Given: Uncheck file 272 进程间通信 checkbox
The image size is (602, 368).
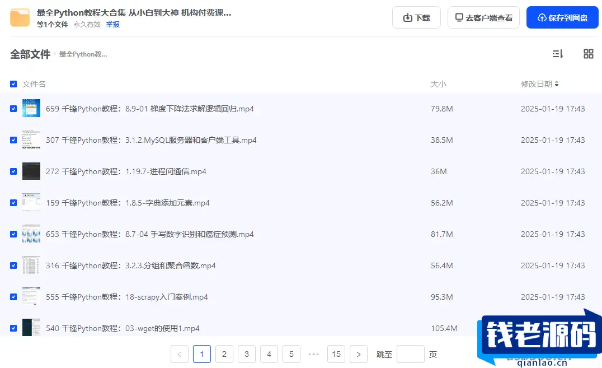Looking at the screenshot, I should pyautogui.click(x=13, y=171).
